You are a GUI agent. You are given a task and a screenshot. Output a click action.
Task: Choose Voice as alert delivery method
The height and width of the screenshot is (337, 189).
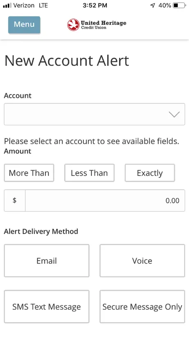pos(142,261)
